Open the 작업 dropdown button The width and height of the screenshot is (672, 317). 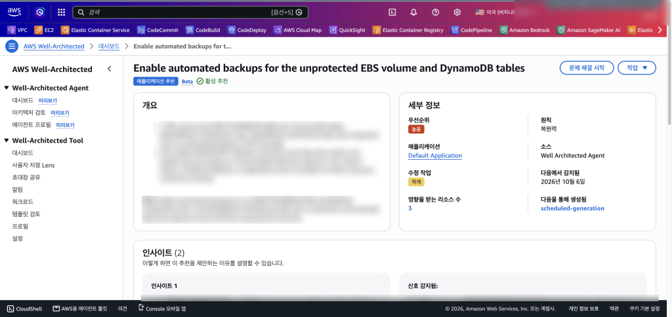tap(637, 68)
